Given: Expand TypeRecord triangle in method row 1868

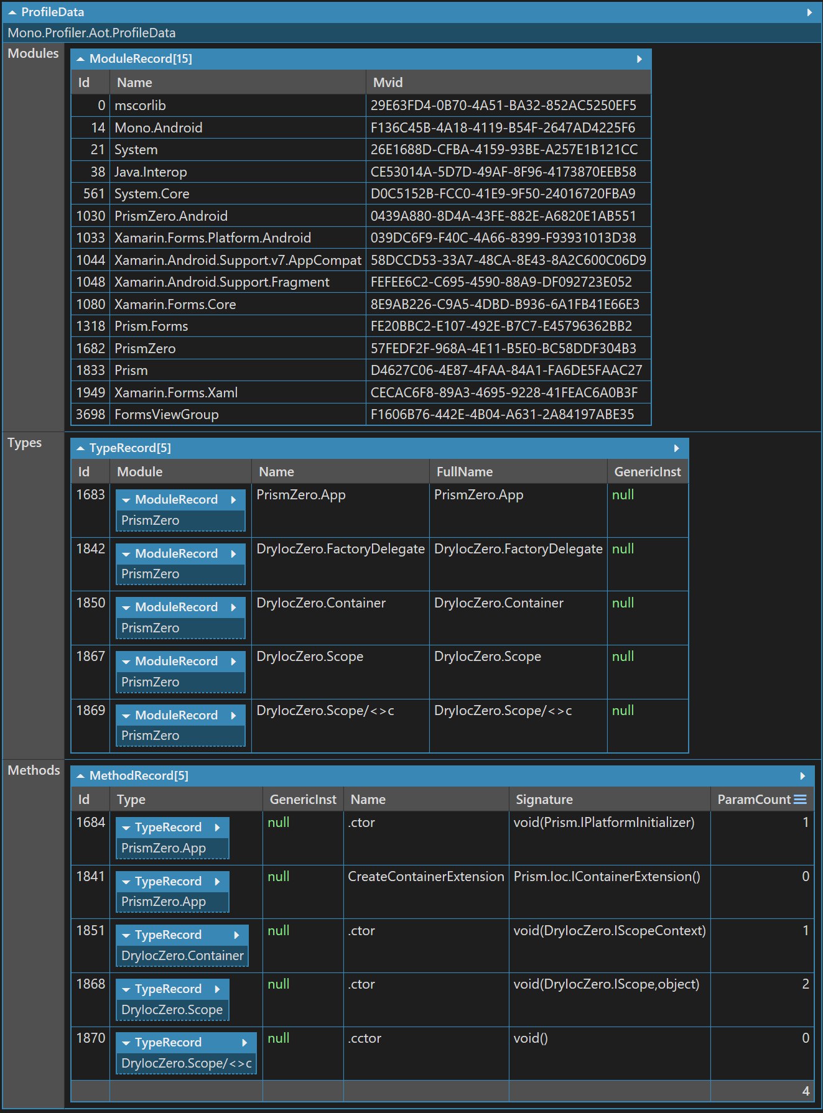Looking at the screenshot, I should [x=126, y=989].
